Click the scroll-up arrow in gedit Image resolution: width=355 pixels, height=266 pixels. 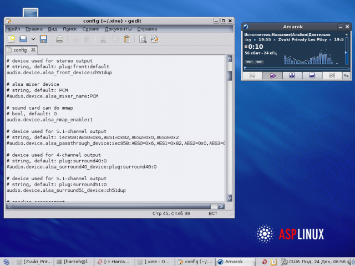point(229,59)
